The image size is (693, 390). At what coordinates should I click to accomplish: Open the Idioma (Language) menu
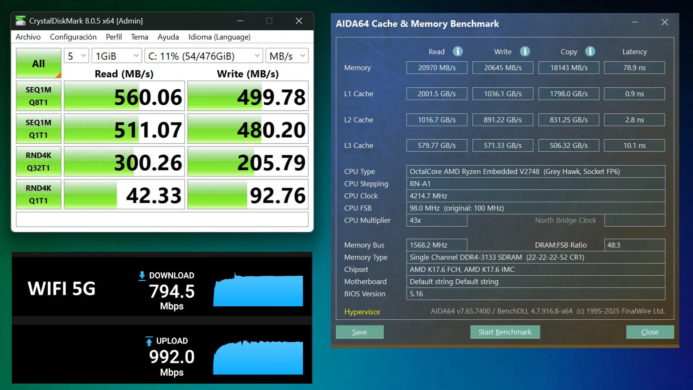pos(219,37)
